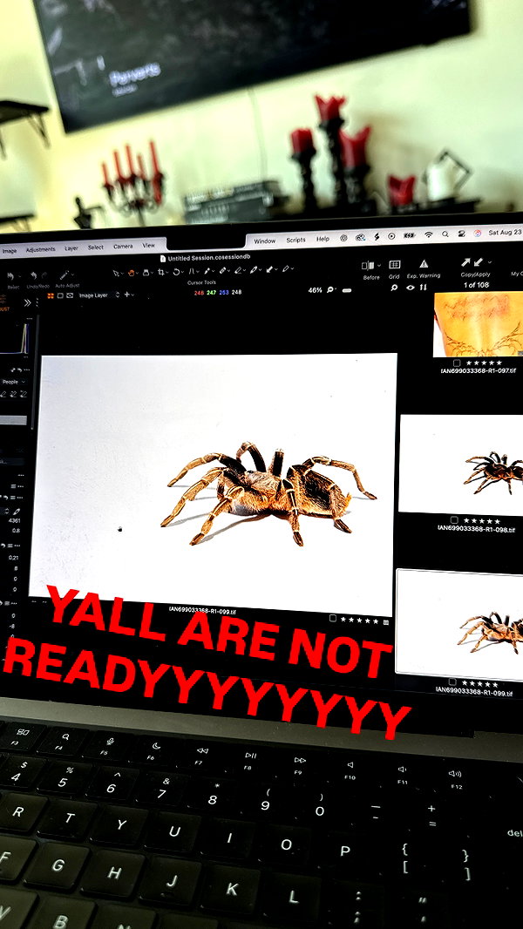Click the exposure value 0.21
523x929 pixels.
coord(13,558)
